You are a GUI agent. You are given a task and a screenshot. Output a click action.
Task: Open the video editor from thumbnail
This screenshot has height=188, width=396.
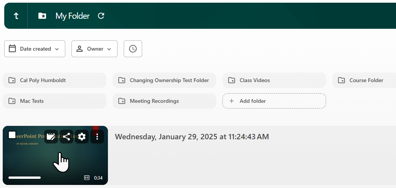tap(51, 137)
